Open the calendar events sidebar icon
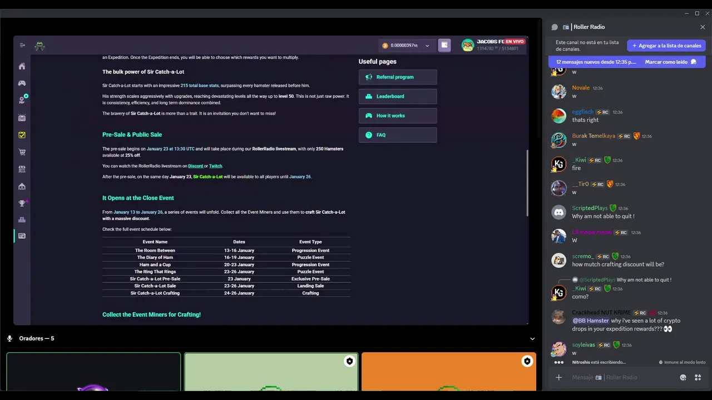 tap(22, 118)
